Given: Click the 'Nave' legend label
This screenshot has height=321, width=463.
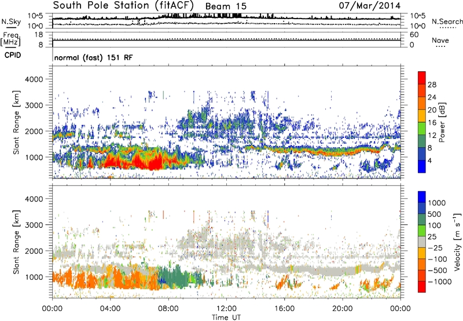Looking at the screenshot, I should pyautogui.click(x=440, y=40).
